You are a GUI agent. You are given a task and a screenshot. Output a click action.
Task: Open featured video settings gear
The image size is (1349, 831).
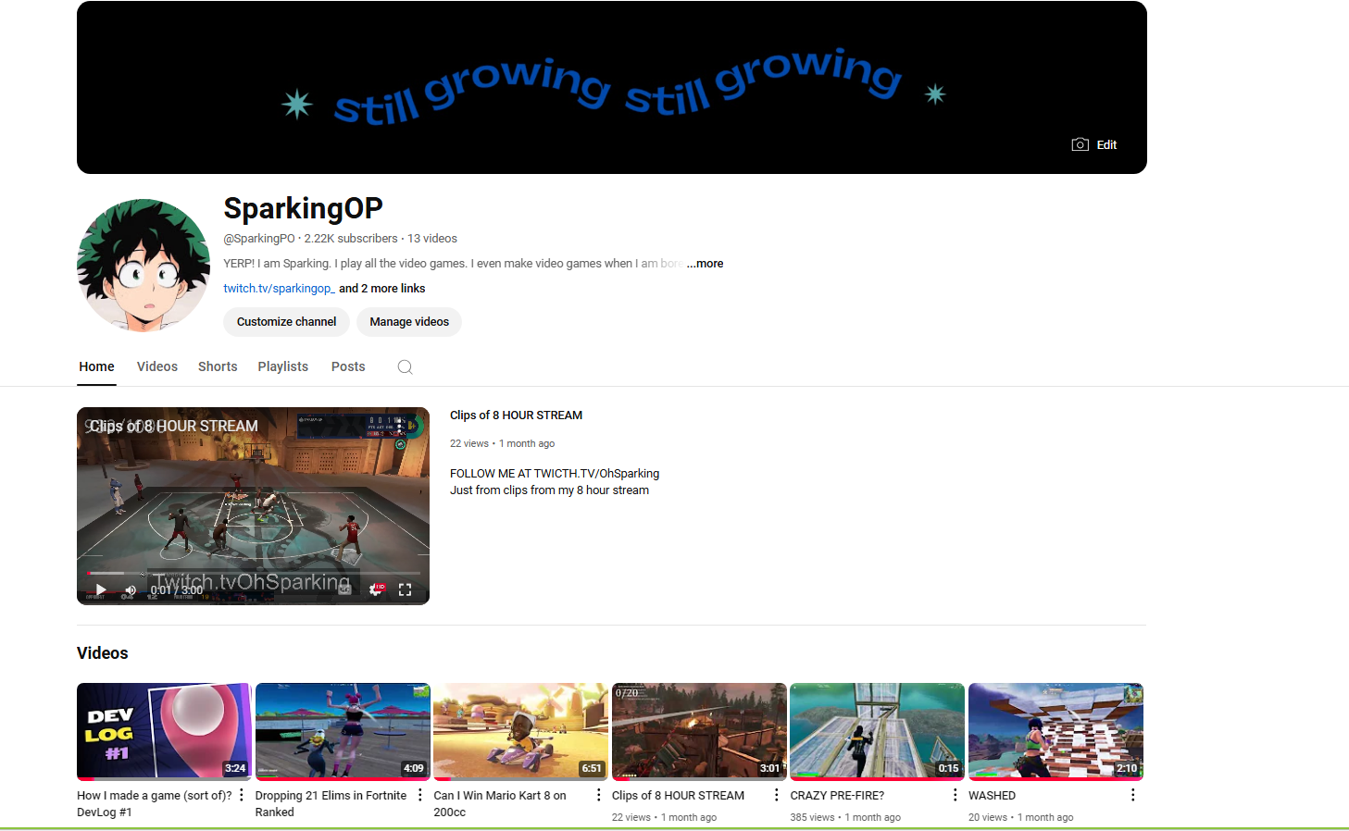click(375, 589)
